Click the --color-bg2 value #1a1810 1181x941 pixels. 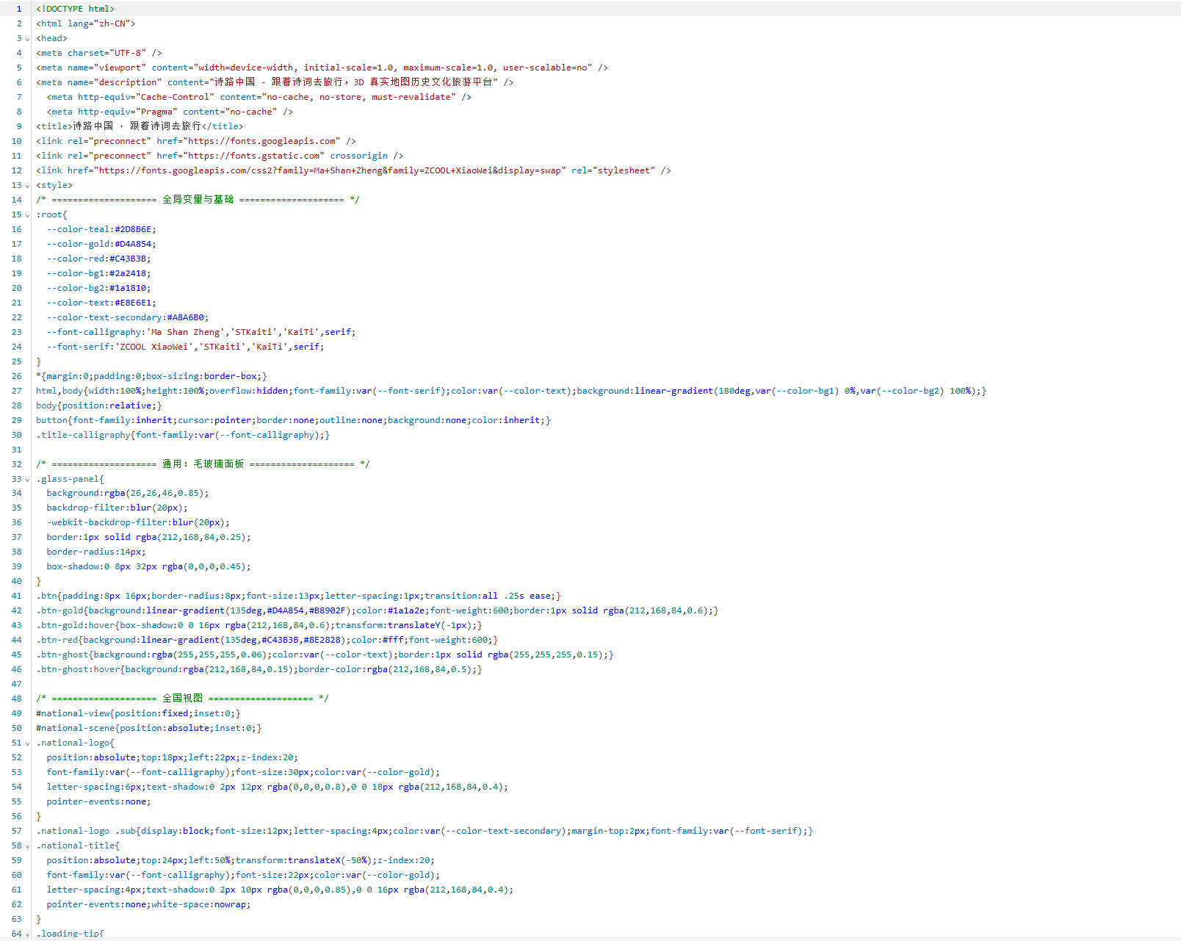(x=128, y=288)
